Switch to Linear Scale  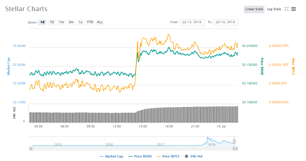tap(254, 9)
